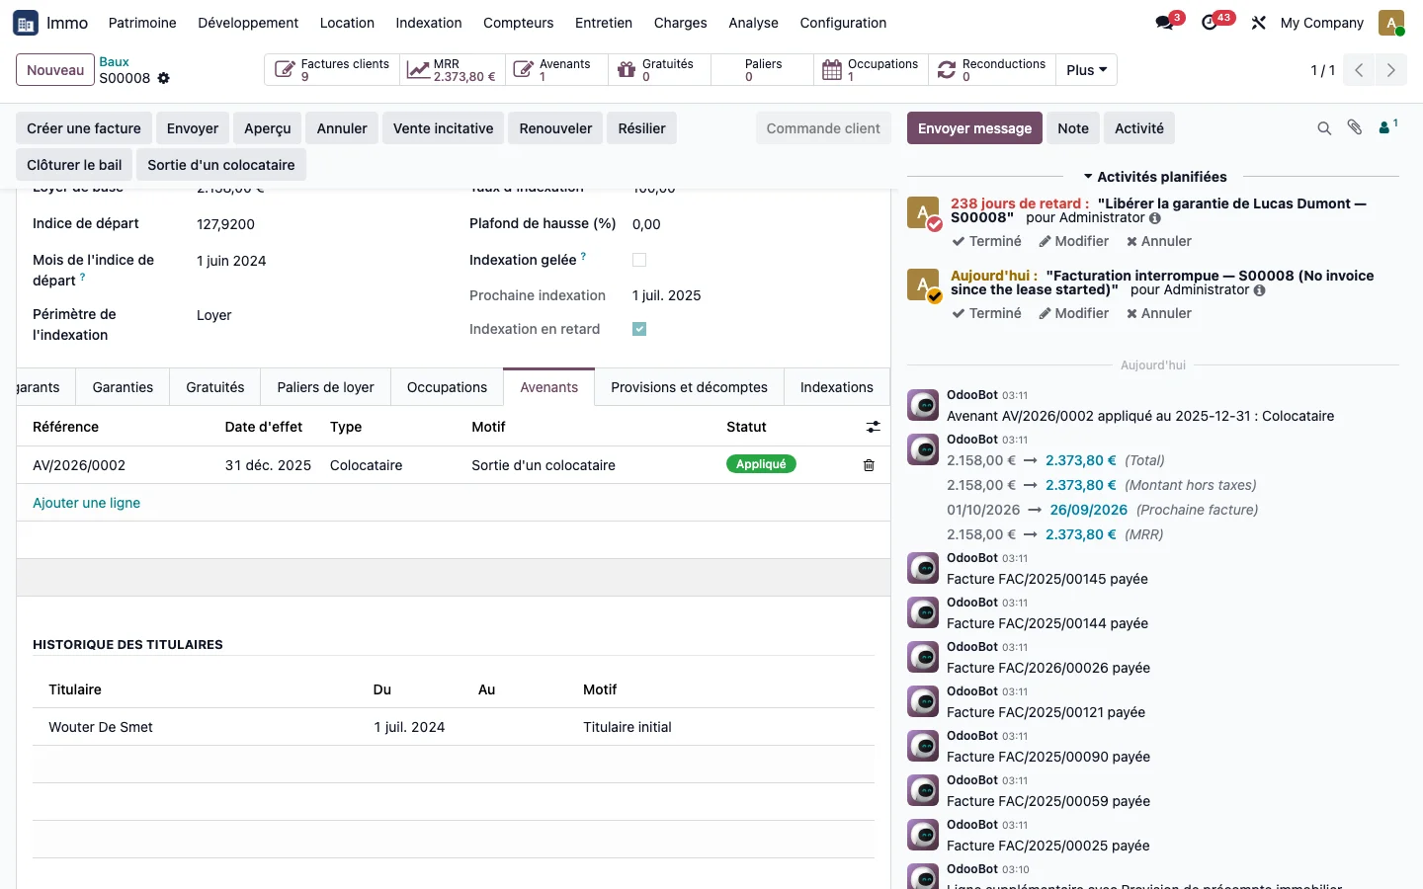1423x889 pixels.
Task: Open the chat messages icon with badge 3
Action: click(x=1167, y=22)
